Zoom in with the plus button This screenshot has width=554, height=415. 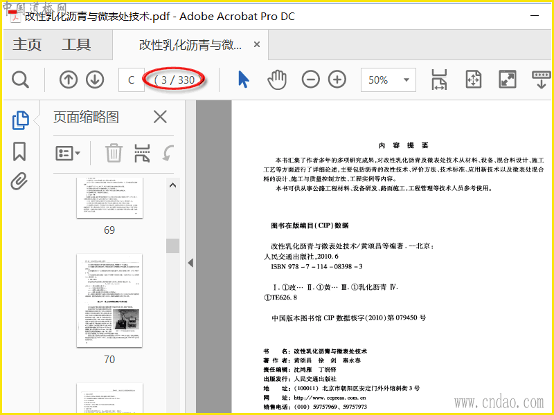(x=337, y=80)
